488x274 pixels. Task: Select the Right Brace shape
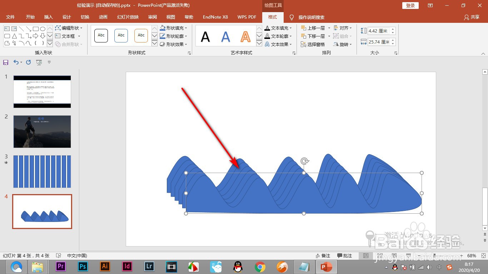(x=43, y=43)
